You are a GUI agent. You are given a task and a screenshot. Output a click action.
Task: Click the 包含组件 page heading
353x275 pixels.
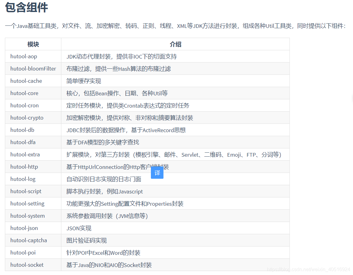click(26, 8)
